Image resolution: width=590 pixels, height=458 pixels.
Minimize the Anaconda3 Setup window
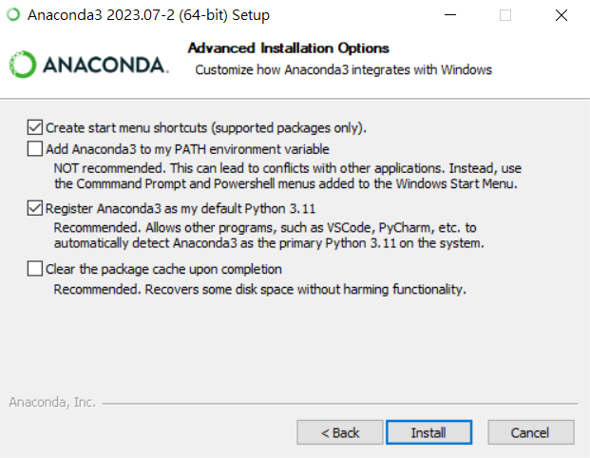click(450, 15)
